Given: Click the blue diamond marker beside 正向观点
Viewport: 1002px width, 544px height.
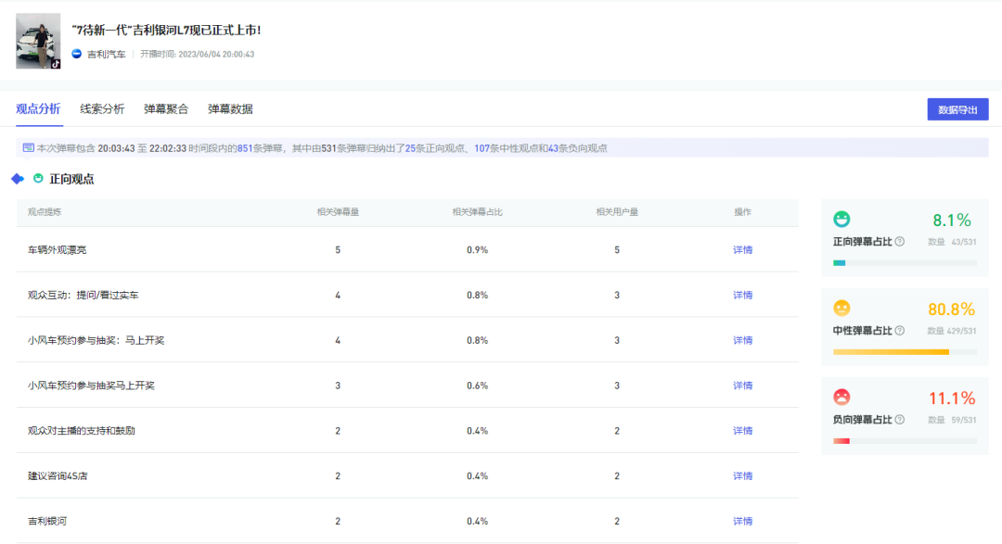Looking at the screenshot, I should [18, 179].
